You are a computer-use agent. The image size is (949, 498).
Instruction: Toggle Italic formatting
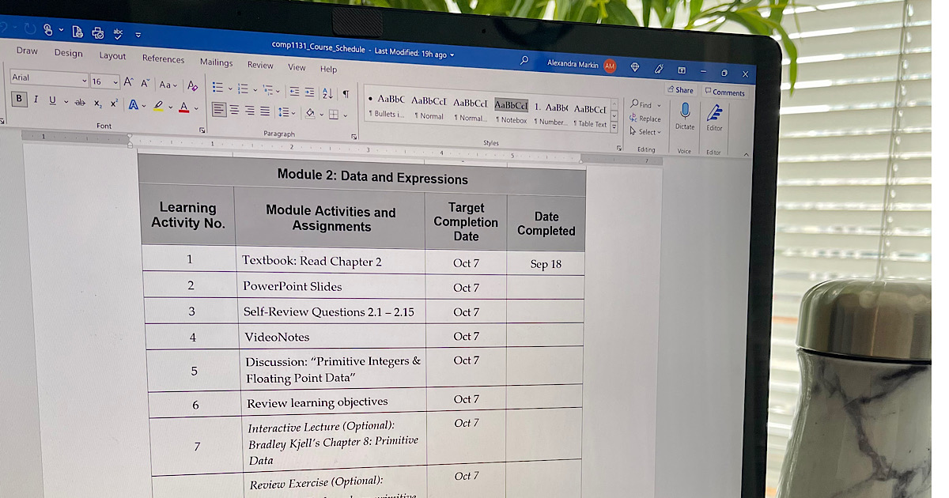(36, 100)
